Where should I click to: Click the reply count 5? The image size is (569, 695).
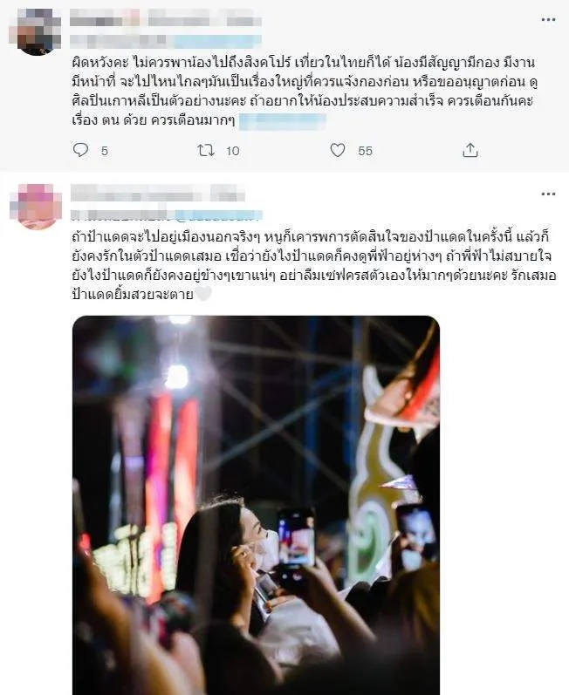click(x=104, y=151)
